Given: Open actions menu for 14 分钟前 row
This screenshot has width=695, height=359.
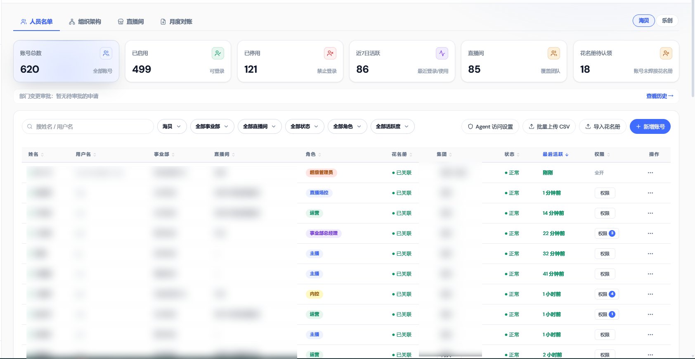Looking at the screenshot, I should [650, 213].
